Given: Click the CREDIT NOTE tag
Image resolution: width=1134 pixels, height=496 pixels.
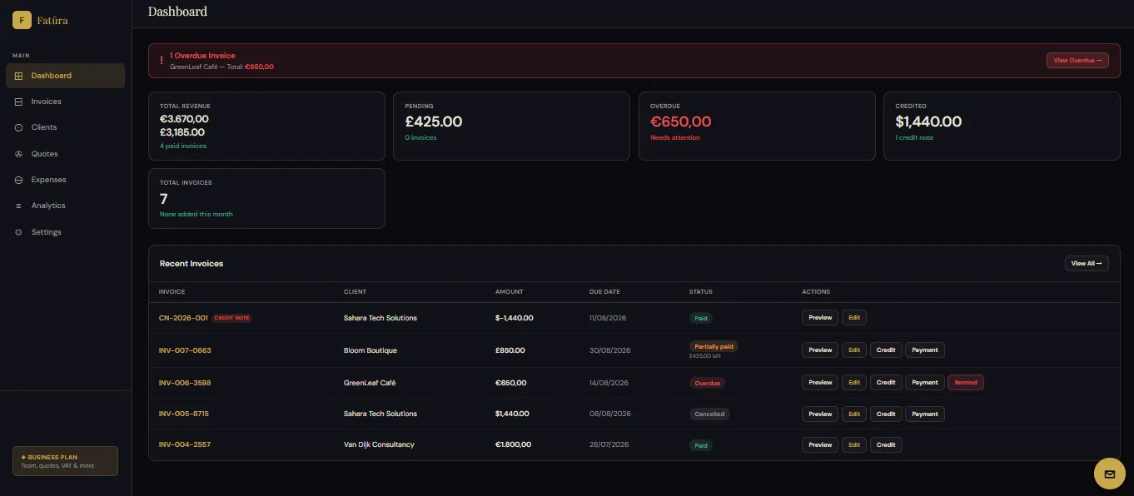Looking at the screenshot, I should pyautogui.click(x=231, y=318).
